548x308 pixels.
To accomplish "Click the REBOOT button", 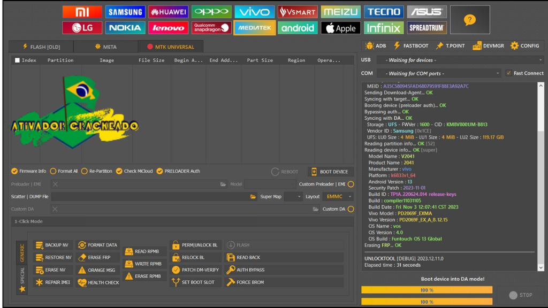I will (x=285, y=172).
